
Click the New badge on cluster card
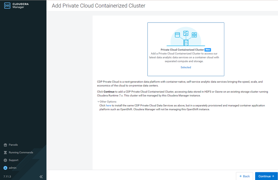[x=208, y=50]
